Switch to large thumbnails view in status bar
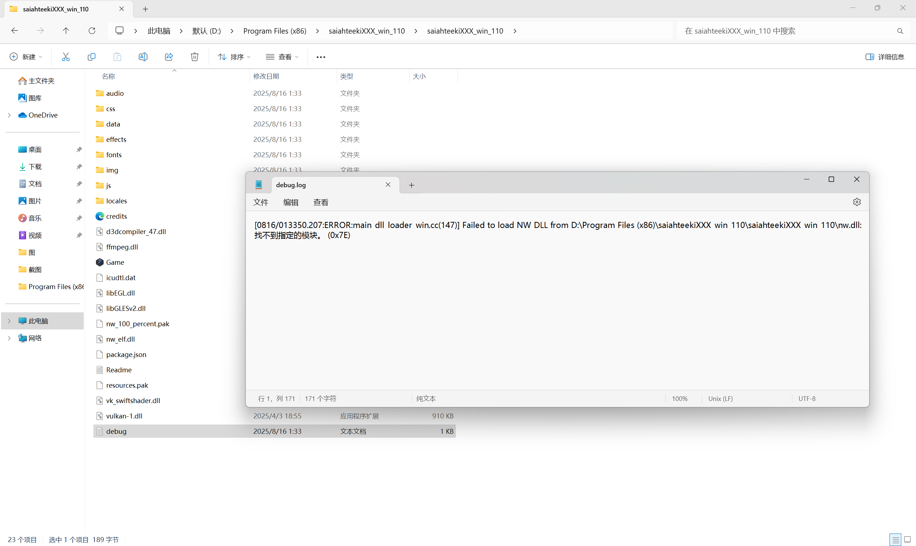Screen dimensions: 916x546 907,539
